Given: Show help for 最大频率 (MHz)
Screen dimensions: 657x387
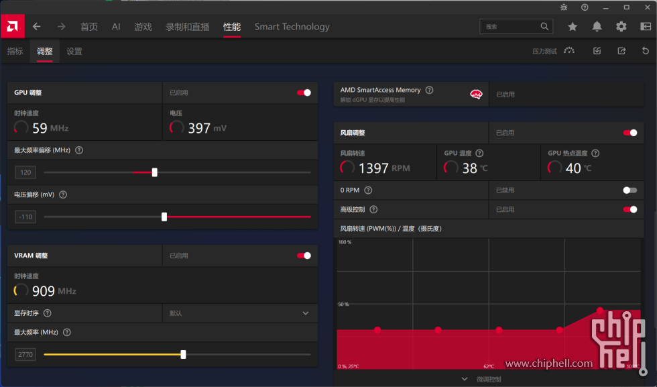Looking at the screenshot, I should tap(66, 332).
